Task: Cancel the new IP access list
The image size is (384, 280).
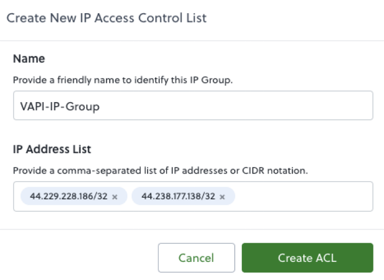Action: click(x=196, y=257)
